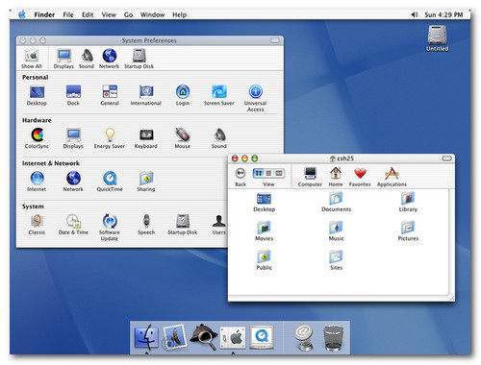Image resolution: width=481 pixels, height=365 pixels.
Task: Open Speech preferences
Action: click(146, 224)
